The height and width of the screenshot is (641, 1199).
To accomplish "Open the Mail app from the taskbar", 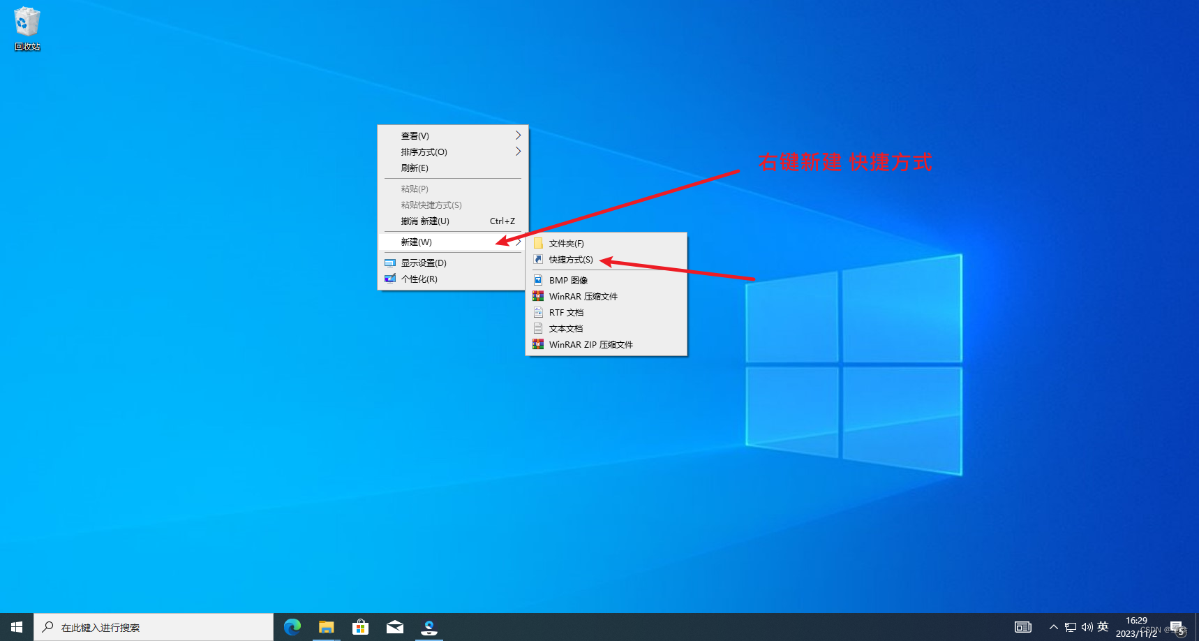I will pos(395,627).
